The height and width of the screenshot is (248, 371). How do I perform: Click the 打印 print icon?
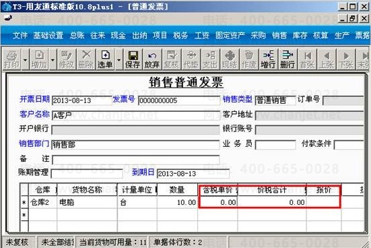[11, 59]
